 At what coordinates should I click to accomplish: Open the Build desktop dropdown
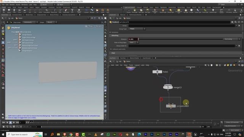(x=48, y=5)
